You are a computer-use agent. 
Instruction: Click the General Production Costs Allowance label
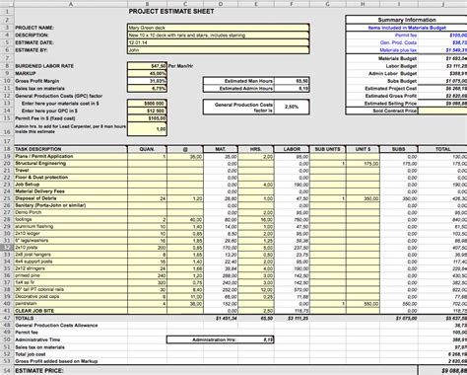point(56,326)
